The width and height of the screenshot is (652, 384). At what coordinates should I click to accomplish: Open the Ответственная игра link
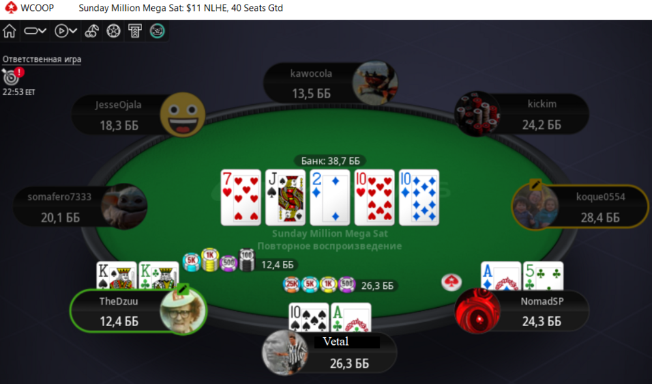click(x=42, y=59)
